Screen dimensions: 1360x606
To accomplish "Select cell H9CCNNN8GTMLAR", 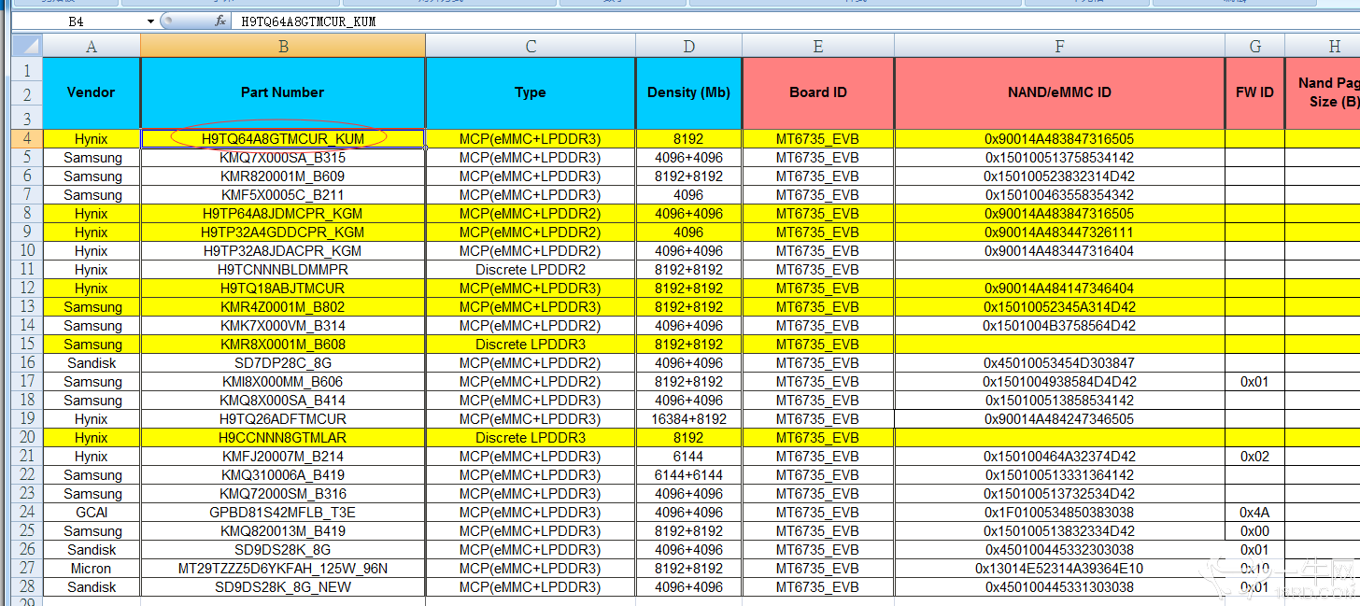I will tap(283, 438).
